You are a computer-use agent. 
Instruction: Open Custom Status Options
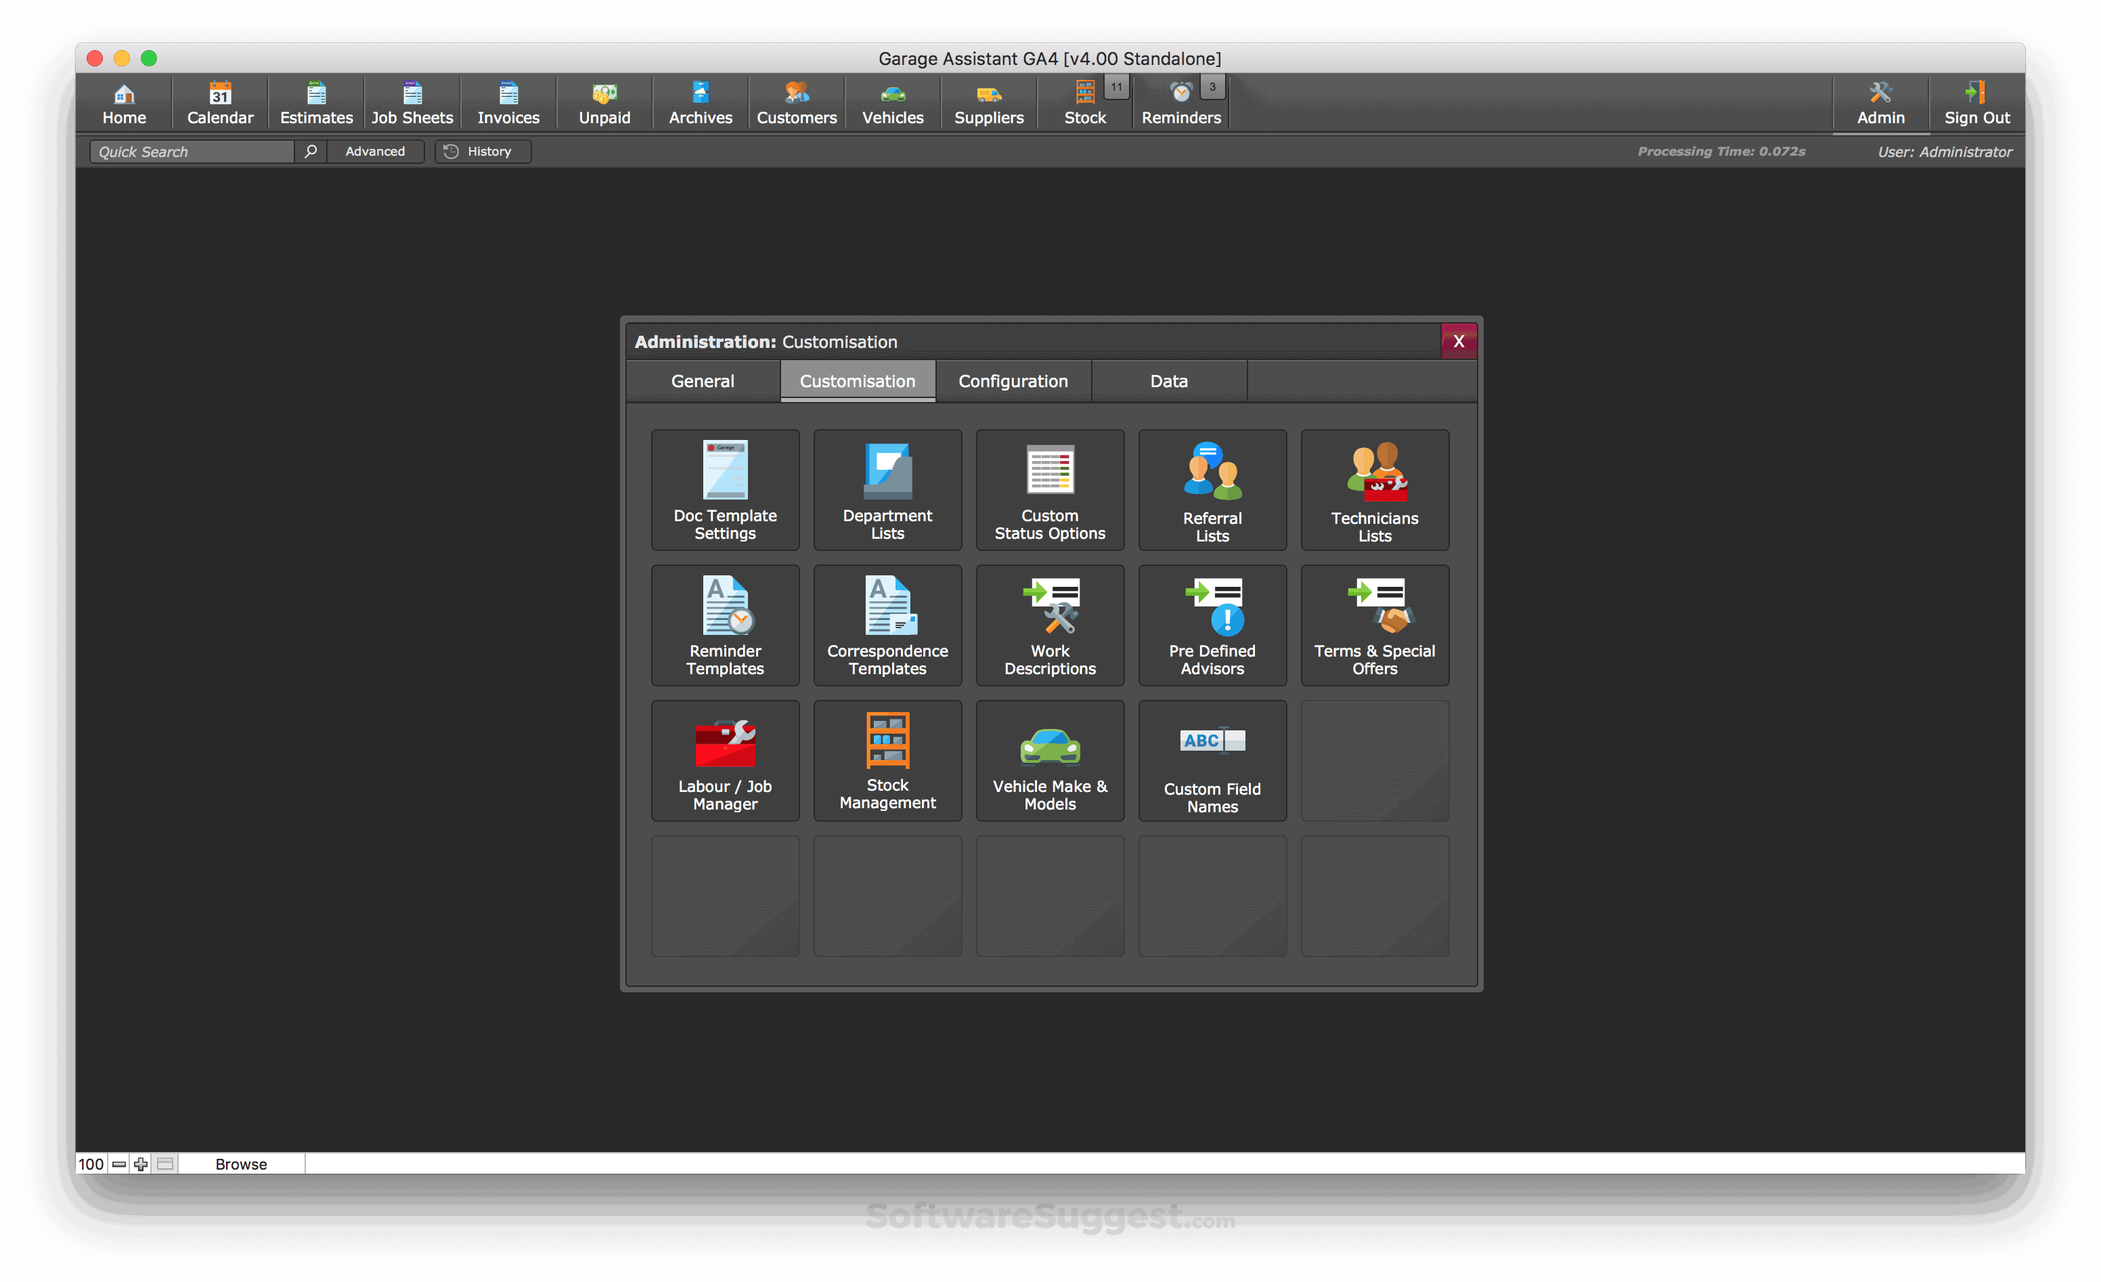coord(1050,489)
